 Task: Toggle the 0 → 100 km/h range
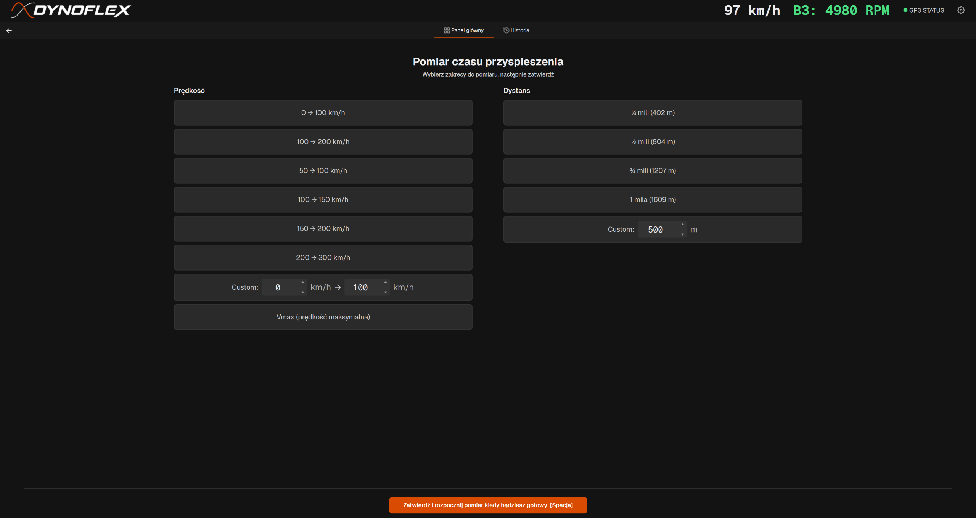tap(323, 113)
